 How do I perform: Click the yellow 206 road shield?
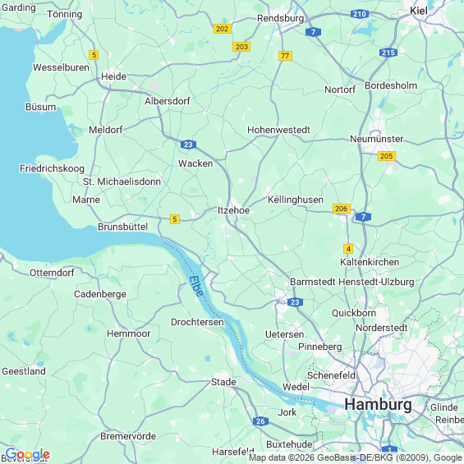click(x=341, y=209)
